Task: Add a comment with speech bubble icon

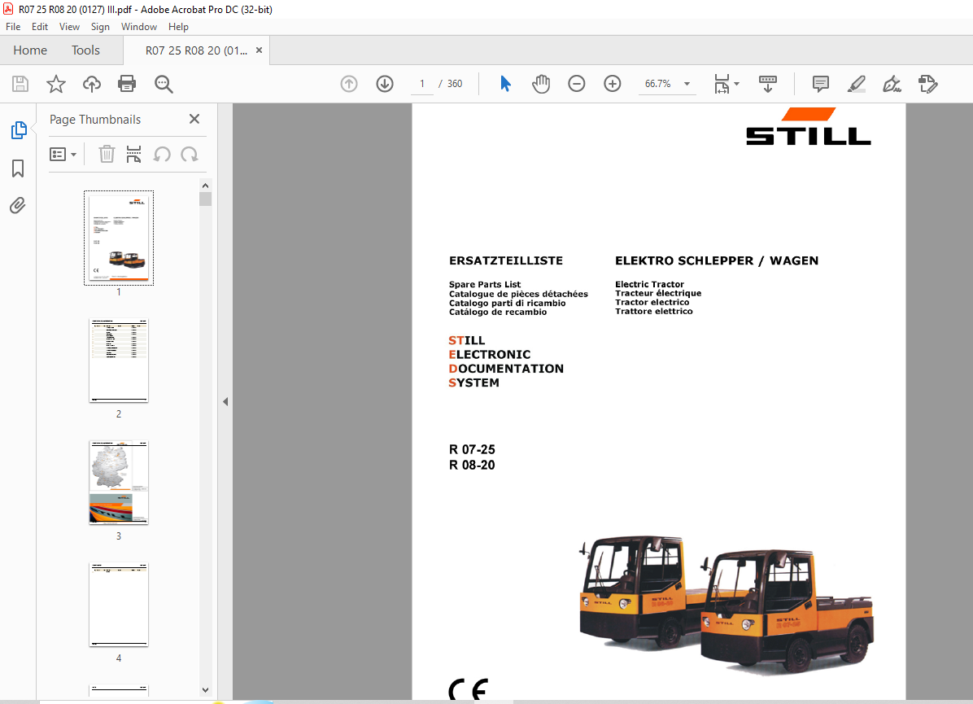Action: click(820, 84)
